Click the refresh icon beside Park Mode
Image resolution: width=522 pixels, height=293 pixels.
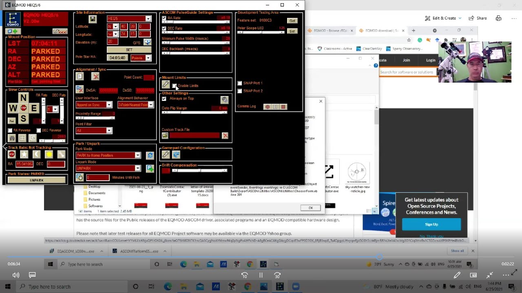[x=150, y=155]
